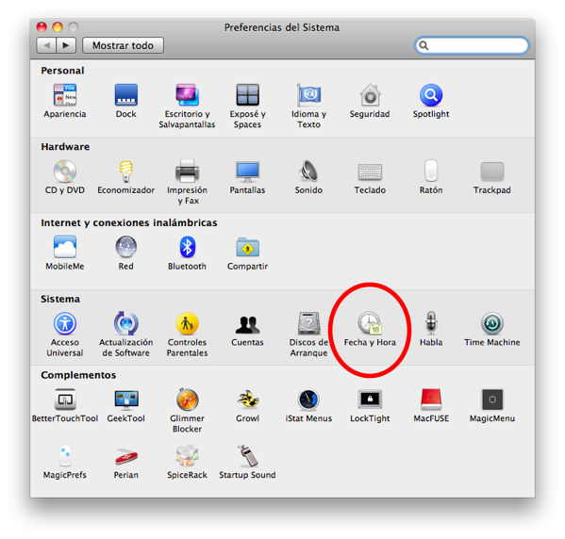The width and height of the screenshot is (565, 539).
Task: Click the search field in the toolbar
Action: point(472,45)
